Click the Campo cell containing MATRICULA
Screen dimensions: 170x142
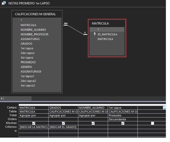(x=33, y=108)
